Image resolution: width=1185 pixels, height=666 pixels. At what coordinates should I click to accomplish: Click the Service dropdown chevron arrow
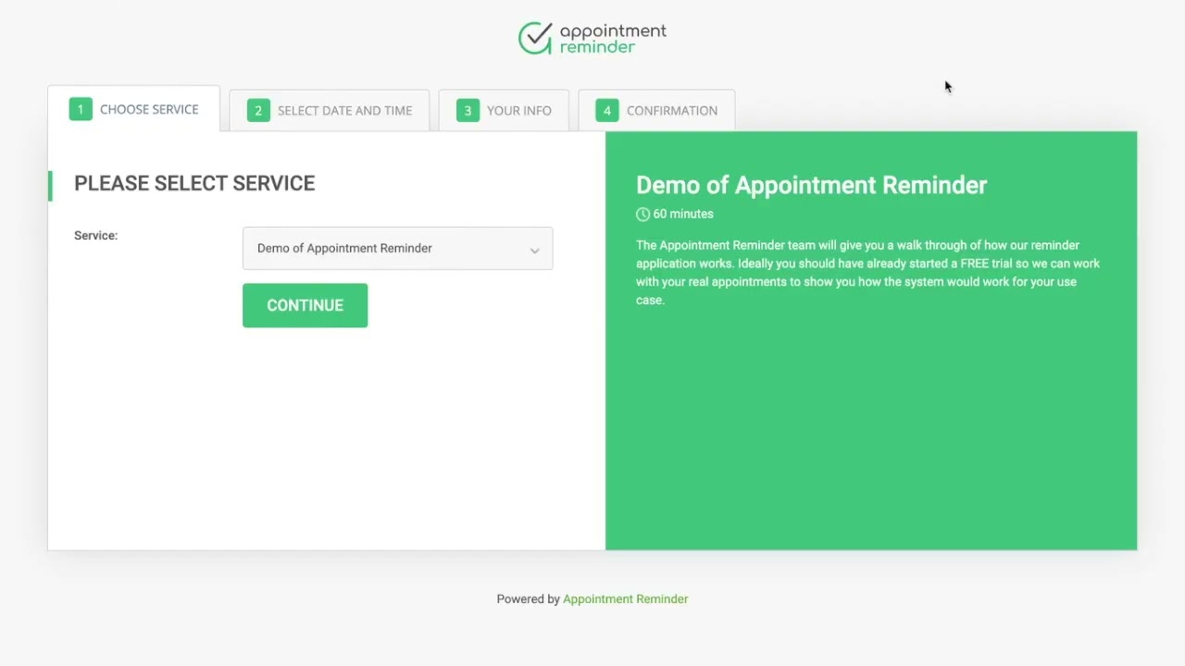(x=534, y=251)
